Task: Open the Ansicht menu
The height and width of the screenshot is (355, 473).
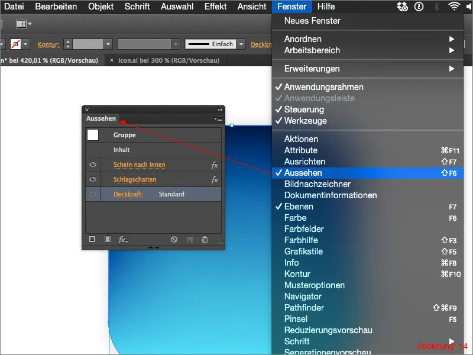Action: (x=252, y=7)
